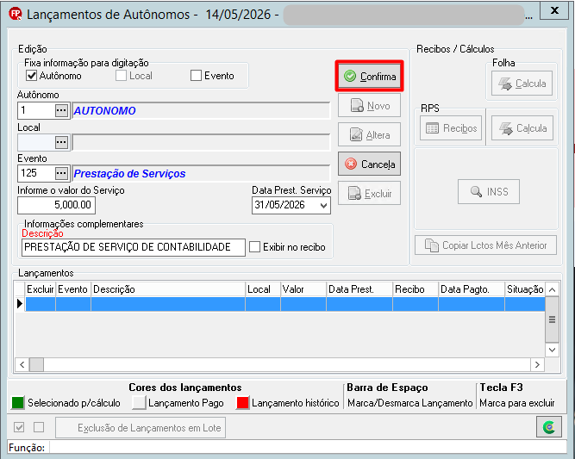The height and width of the screenshot is (459, 575).
Task: Click the horizontal scroll left arrow
Action: pyautogui.click(x=22, y=364)
